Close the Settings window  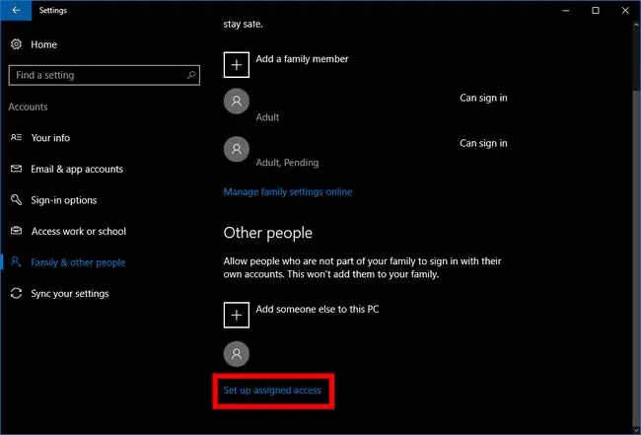625,10
